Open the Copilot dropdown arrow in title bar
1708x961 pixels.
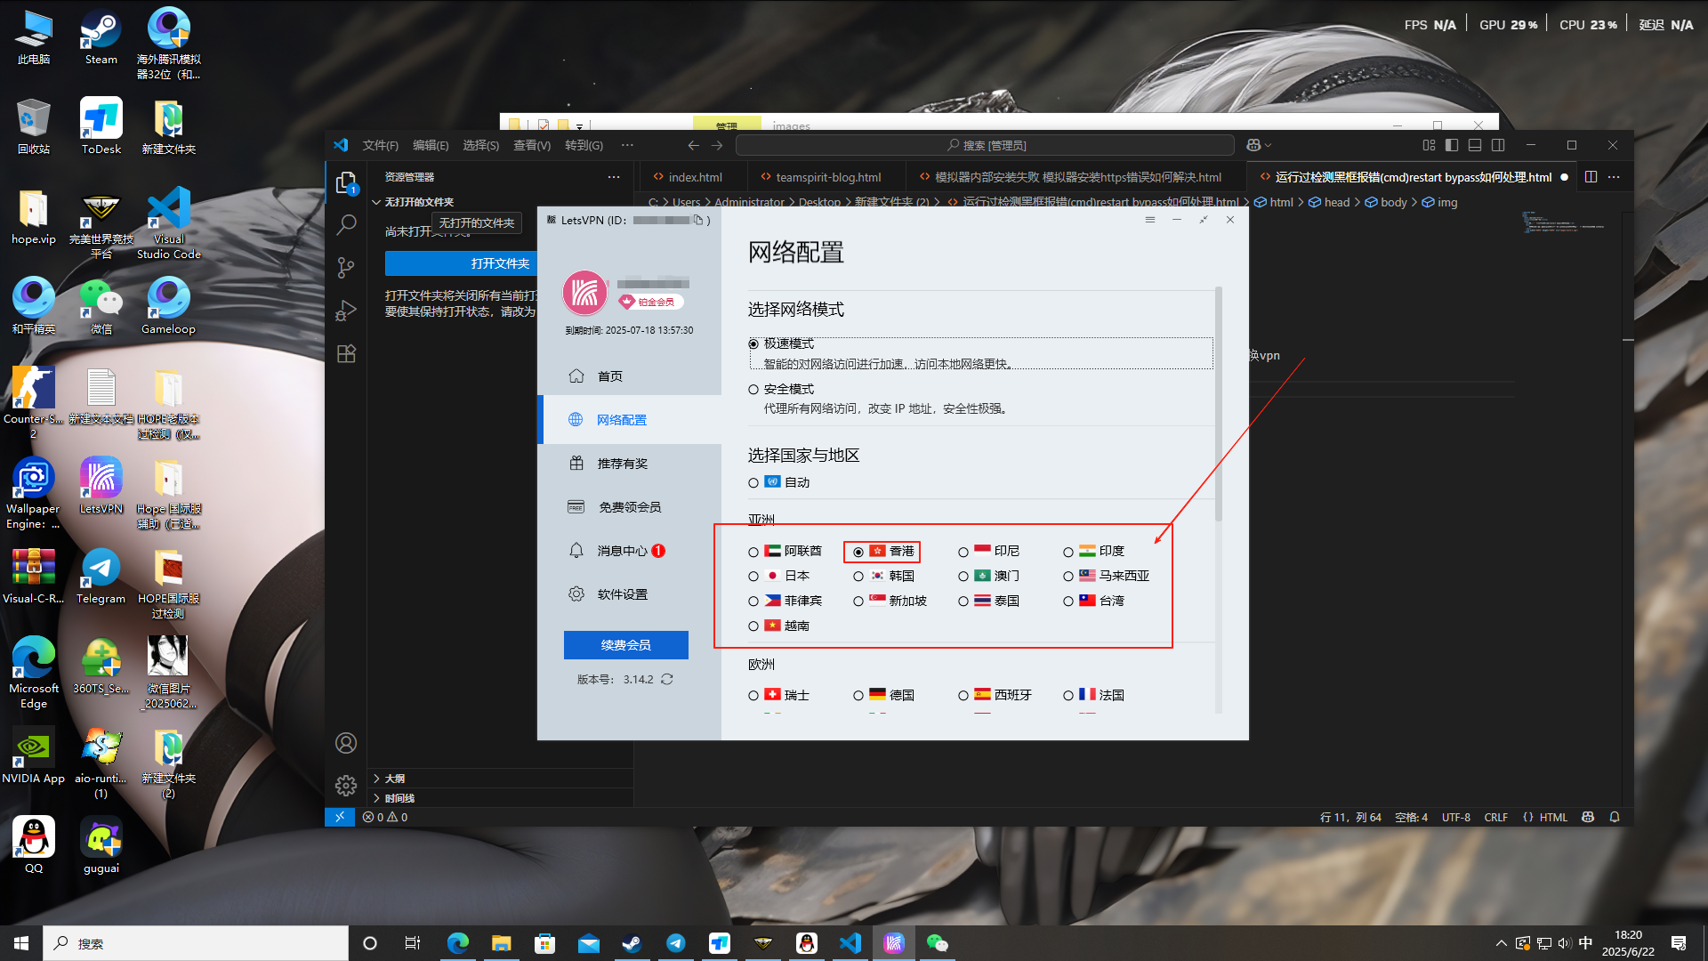coord(1269,145)
